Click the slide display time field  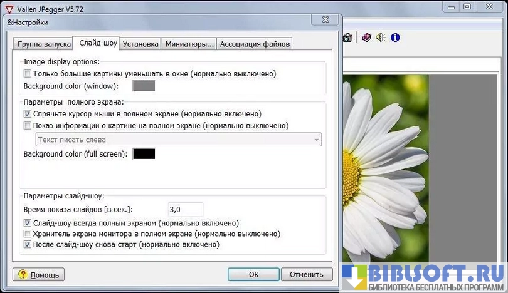tap(185, 210)
